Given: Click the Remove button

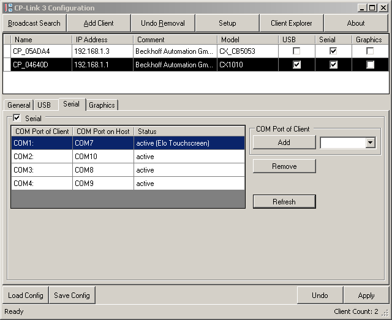Looking at the screenshot, I should click(284, 166).
